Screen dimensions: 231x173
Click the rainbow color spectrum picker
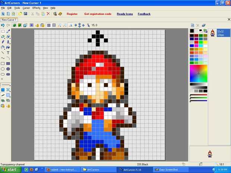click(199, 73)
